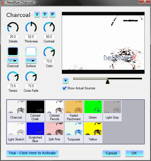Click the video preview window
The image size is (151, 161).
[x=103, y=43]
